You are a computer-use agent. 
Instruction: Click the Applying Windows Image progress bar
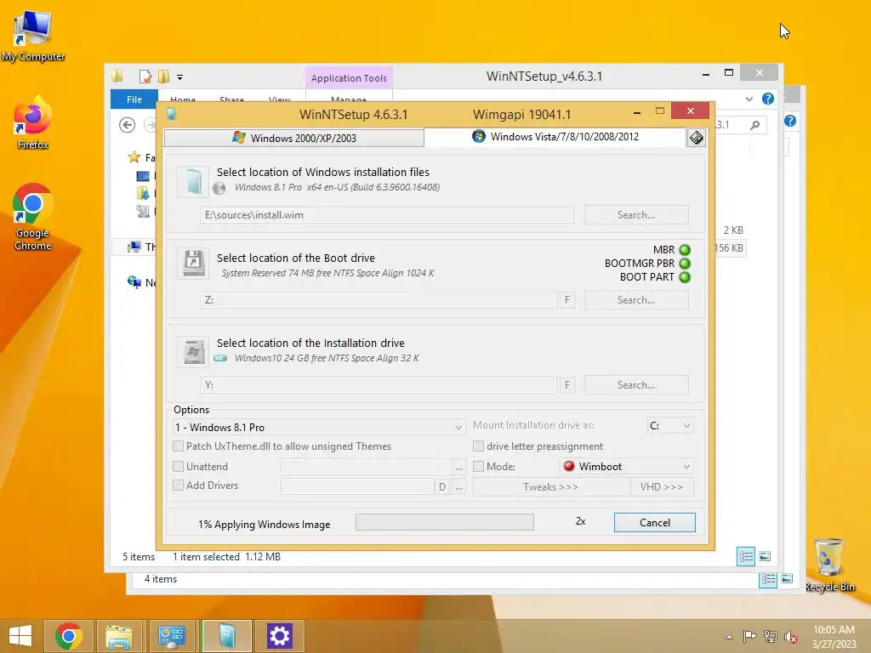(444, 522)
